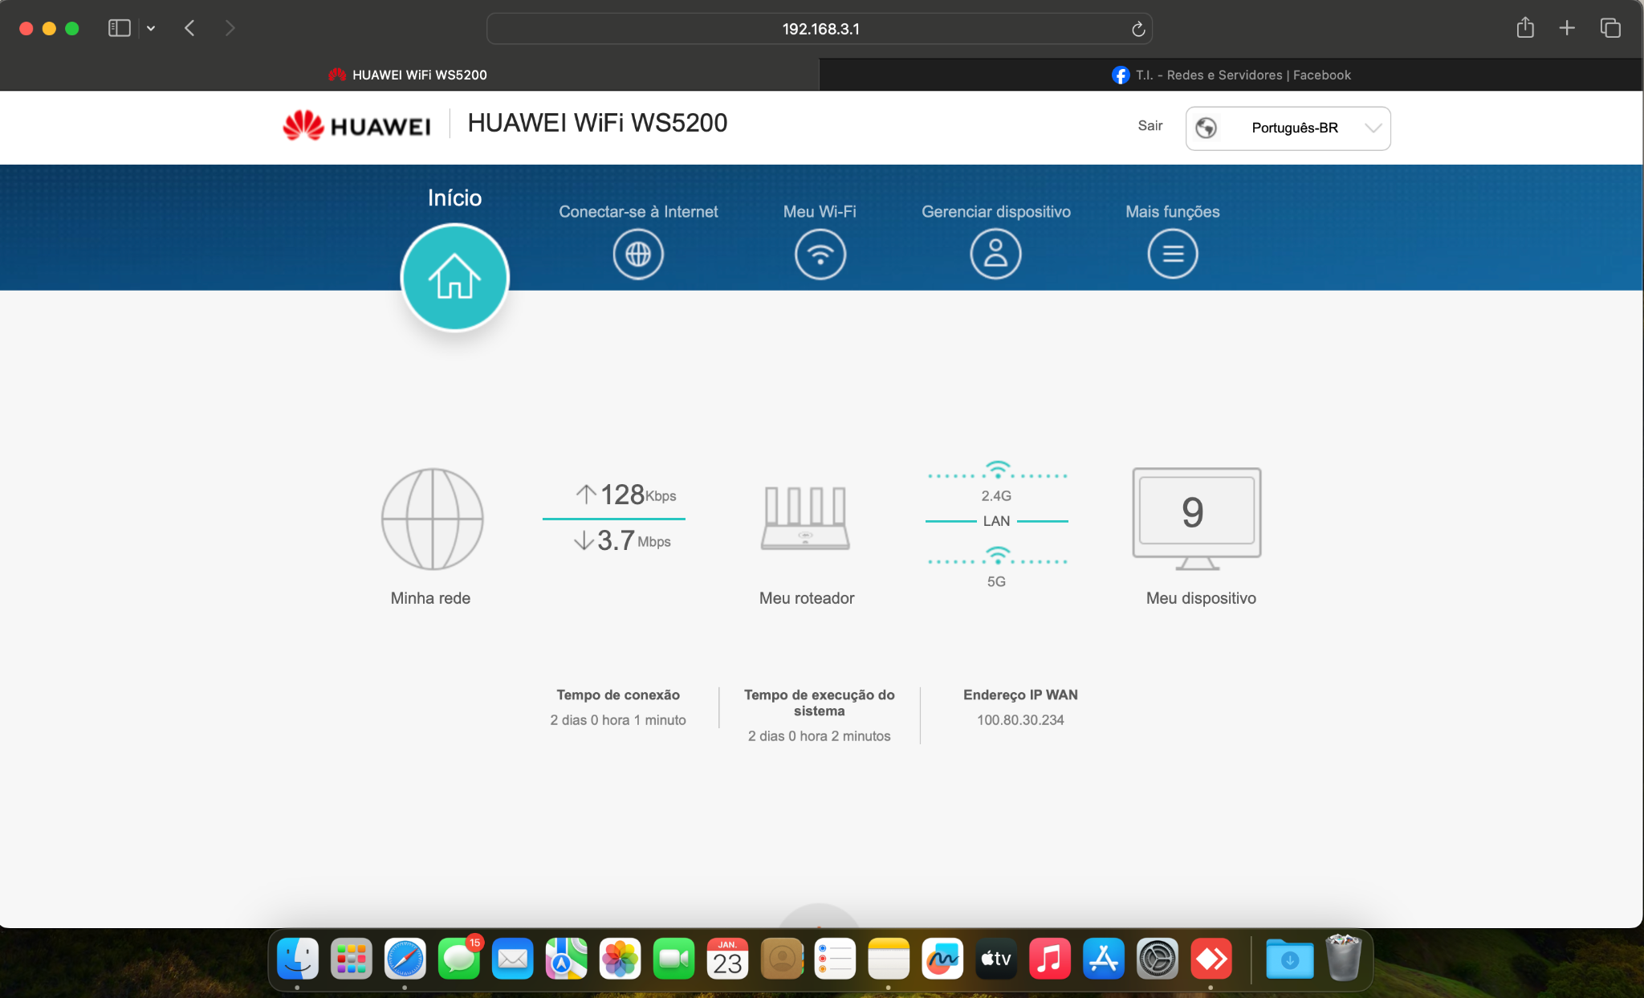
Task: Open the Início home icon
Action: [454, 277]
